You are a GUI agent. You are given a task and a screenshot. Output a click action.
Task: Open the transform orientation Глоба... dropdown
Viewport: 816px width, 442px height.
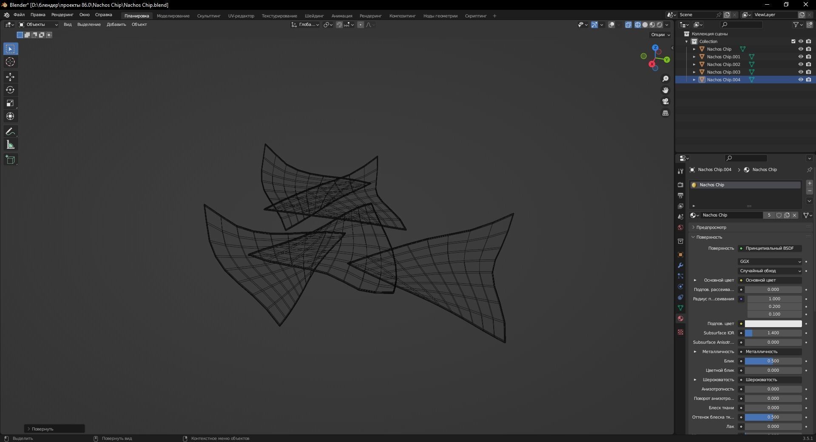tap(305, 25)
